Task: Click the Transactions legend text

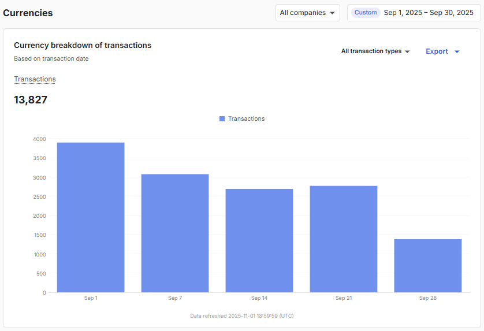Action: (246, 118)
